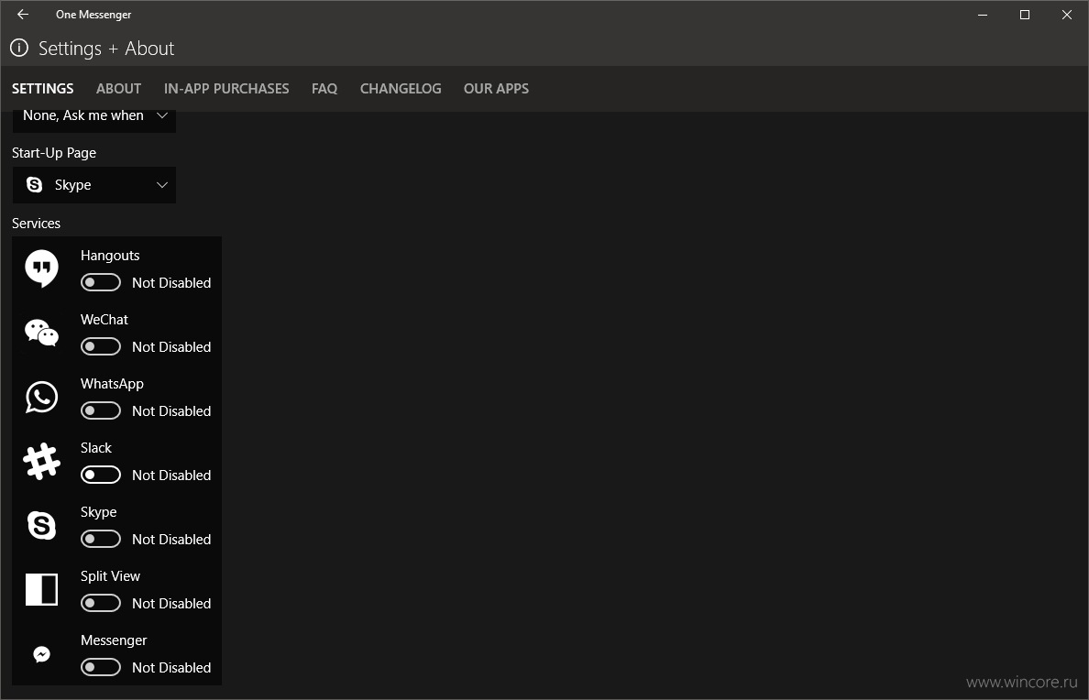This screenshot has height=700, width=1089.
Task: Open the 'None, Ask me when' dropdown
Action: click(93, 120)
